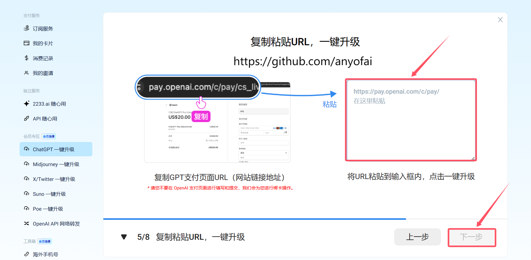Click the 上一步 button
Screen dimensions: 531x260
tap(417, 237)
